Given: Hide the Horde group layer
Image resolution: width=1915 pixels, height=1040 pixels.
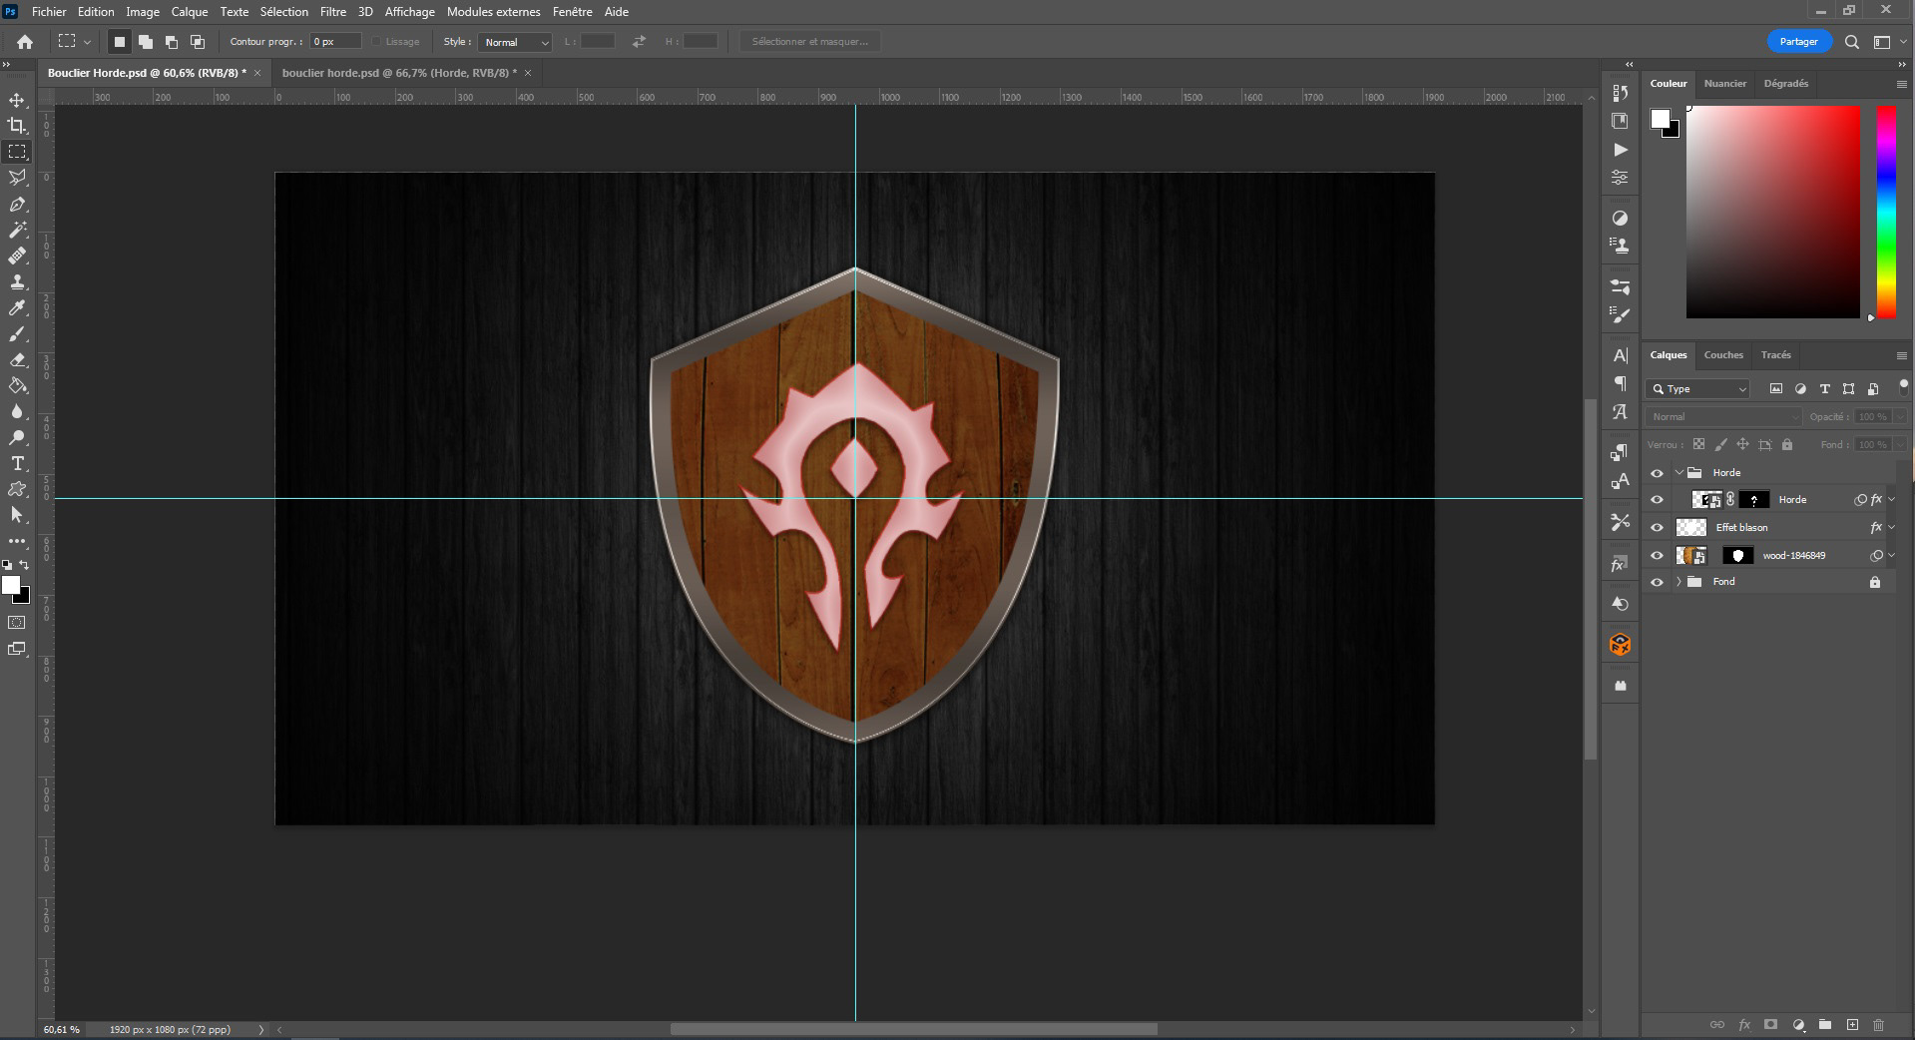Looking at the screenshot, I should [1658, 473].
